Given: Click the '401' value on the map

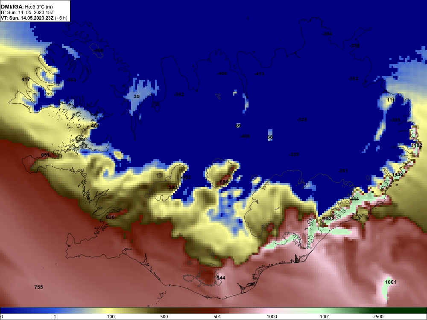Looking at the screenshot, I should click(x=95, y=126).
